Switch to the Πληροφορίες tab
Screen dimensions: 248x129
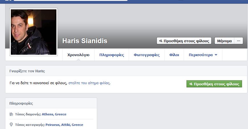[112, 55]
